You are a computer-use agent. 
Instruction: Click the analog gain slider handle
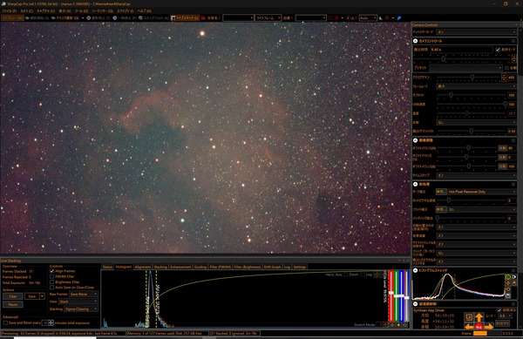pyautogui.click(x=472, y=77)
